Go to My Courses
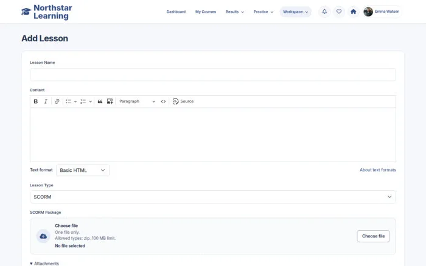The width and height of the screenshot is (426, 266). pyautogui.click(x=206, y=12)
